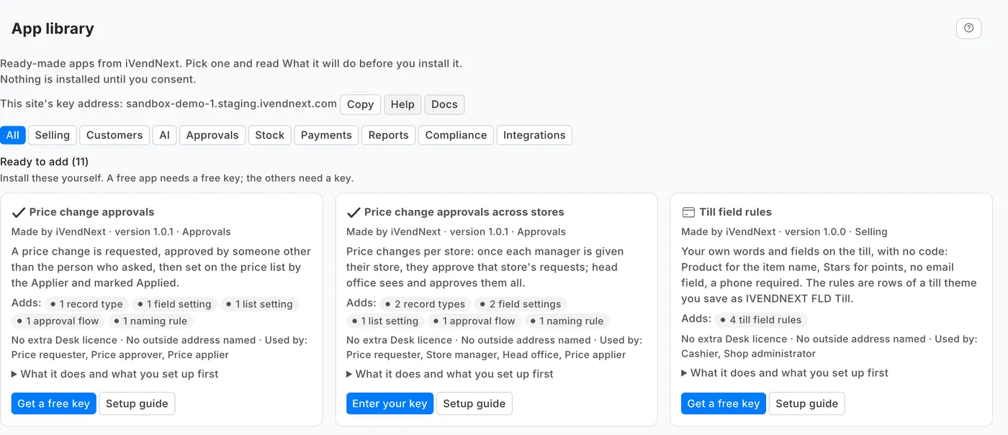Click the 'Ready to add (11)' heading
1008x435 pixels.
coord(45,162)
